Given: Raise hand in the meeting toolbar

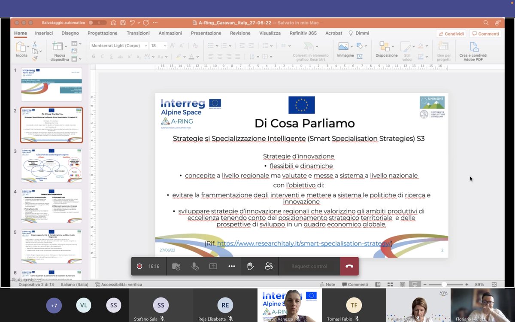Looking at the screenshot, I should coord(250,266).
